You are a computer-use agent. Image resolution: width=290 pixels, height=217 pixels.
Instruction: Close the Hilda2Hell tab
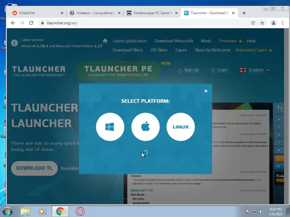click(x=62, y=13)
